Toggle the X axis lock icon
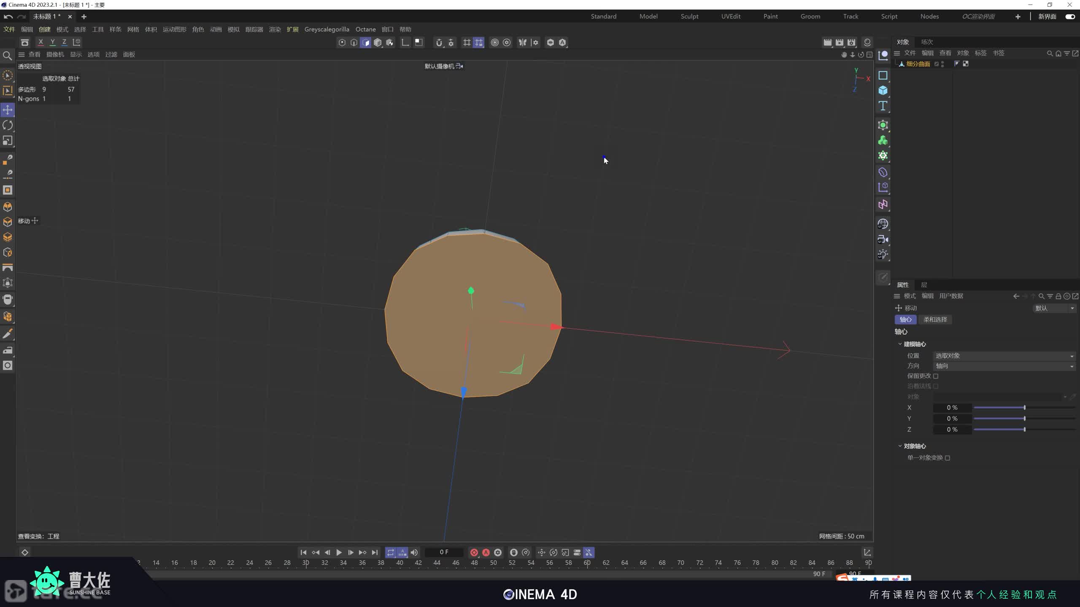This screenshot has width=1080, height=607. tap(40, 42)
